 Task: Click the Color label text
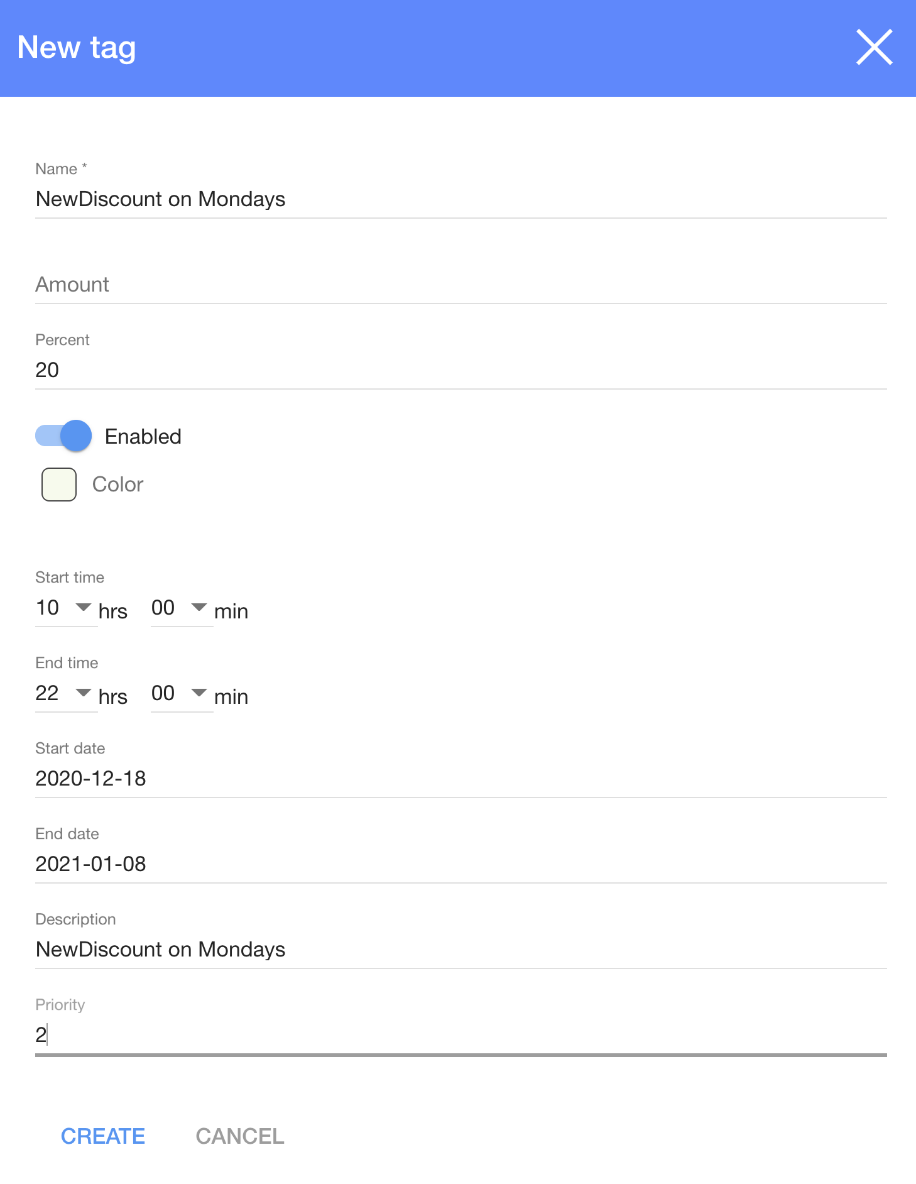(118, 485)
